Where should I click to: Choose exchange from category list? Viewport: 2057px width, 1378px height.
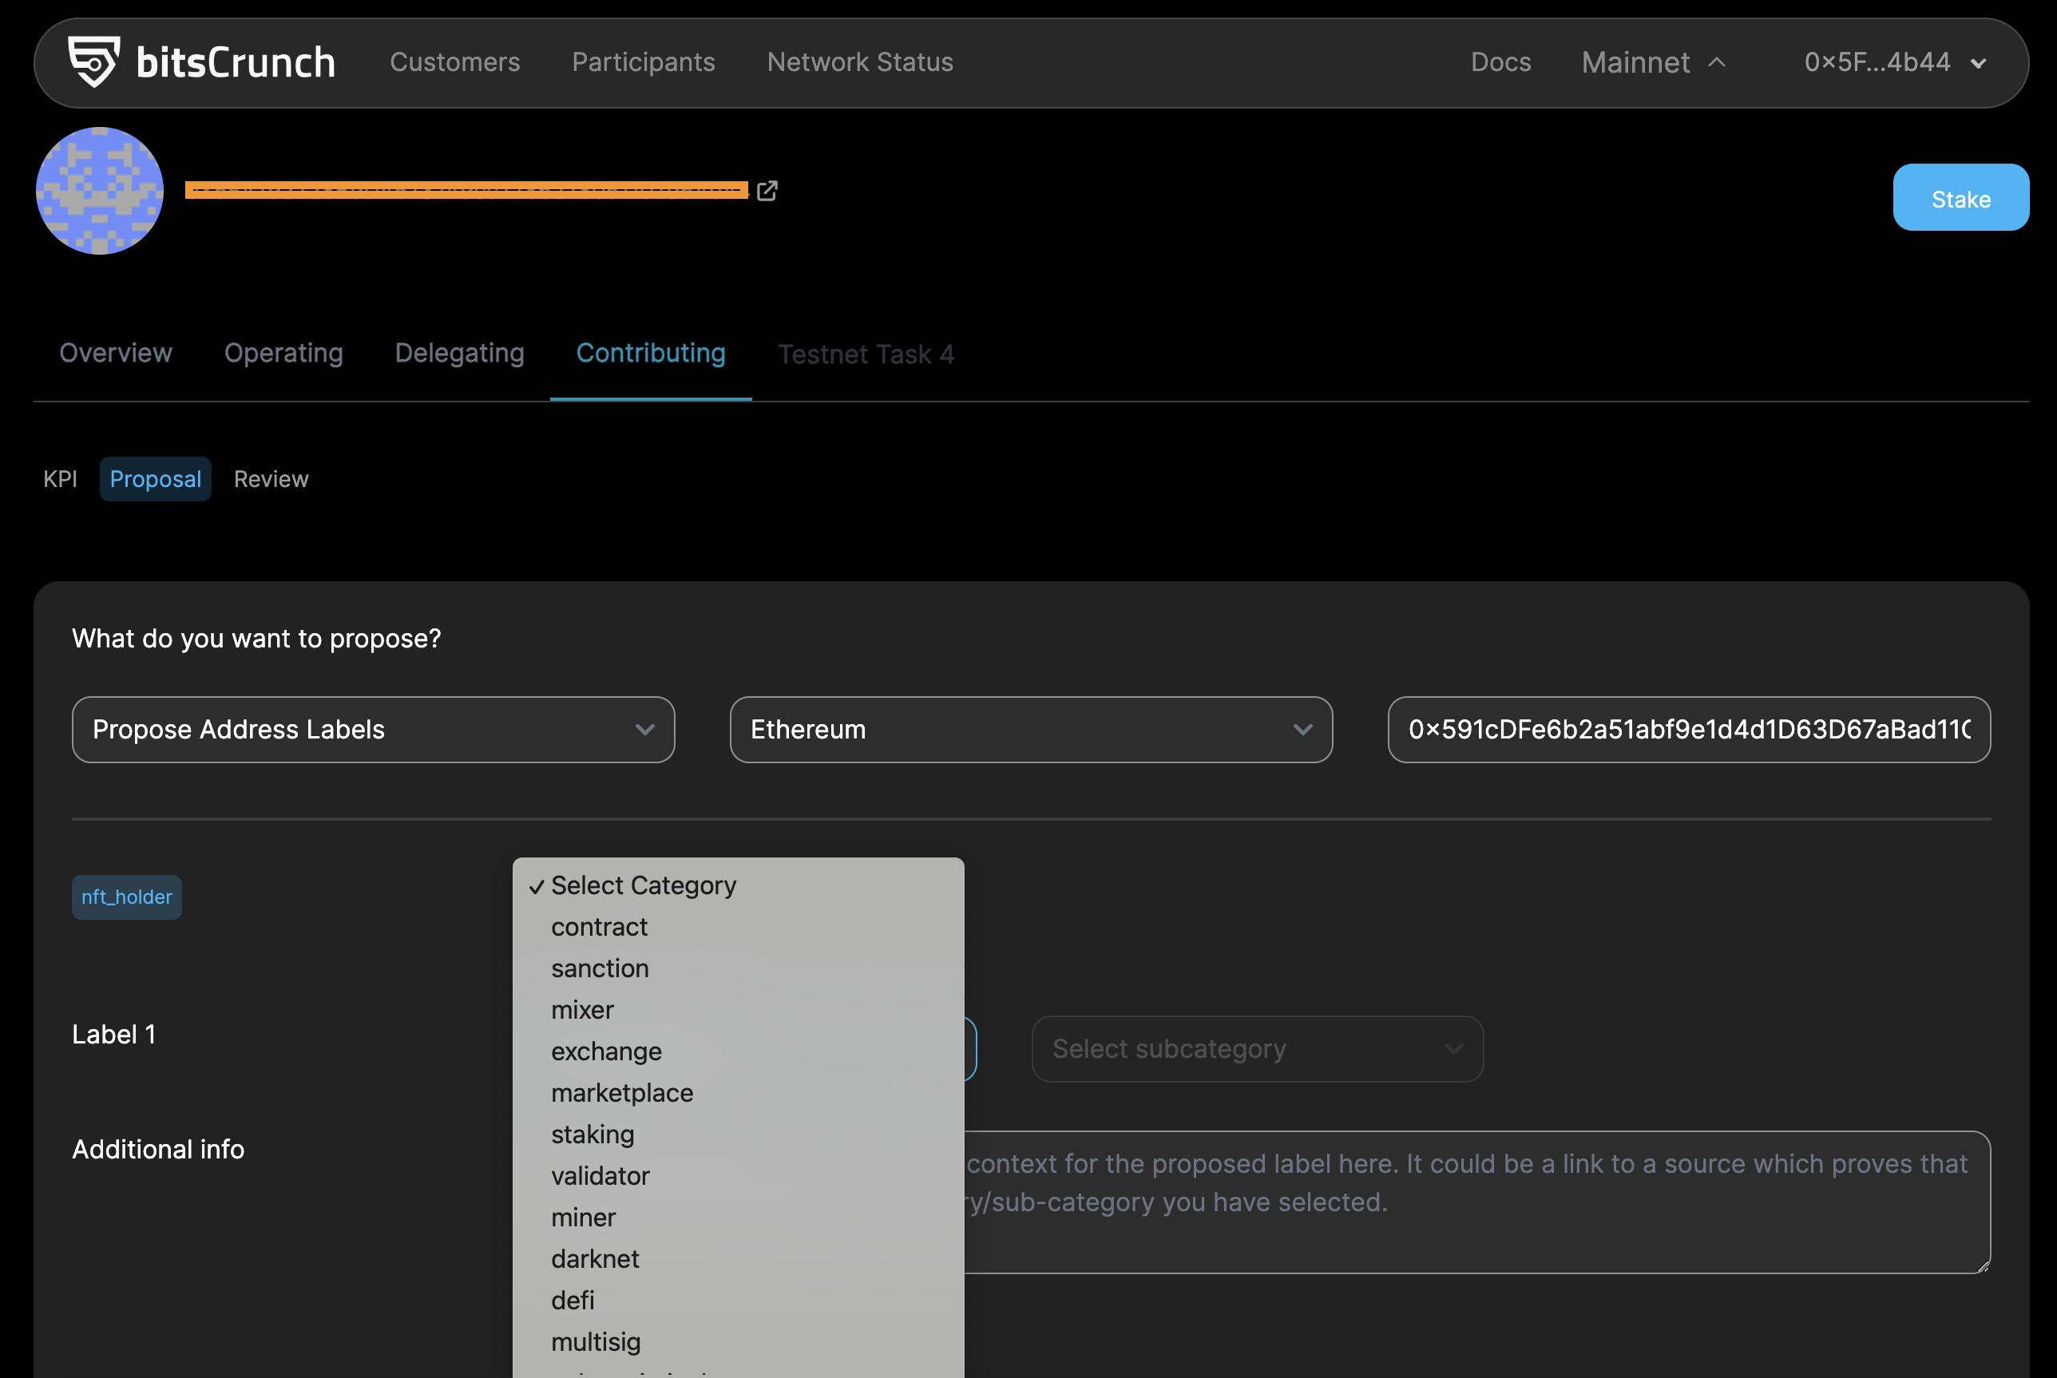tap(738, 1051)
